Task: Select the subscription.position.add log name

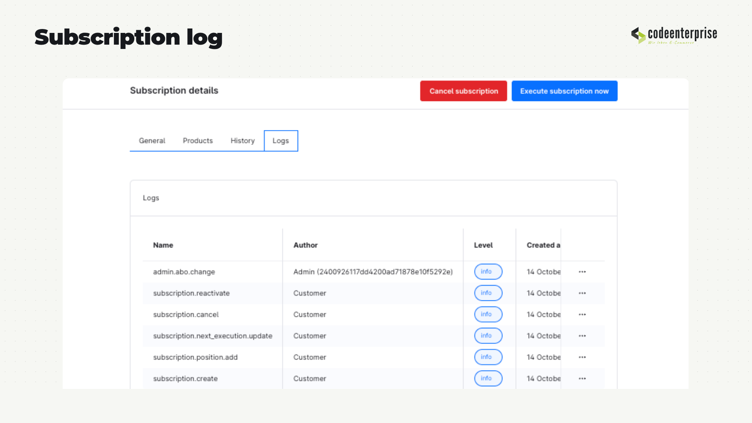Action: [195, 357]
